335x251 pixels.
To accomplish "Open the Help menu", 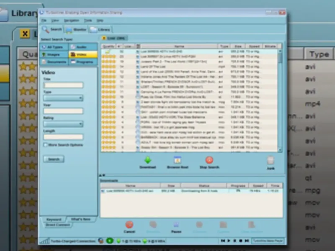I will click(100, 20).
